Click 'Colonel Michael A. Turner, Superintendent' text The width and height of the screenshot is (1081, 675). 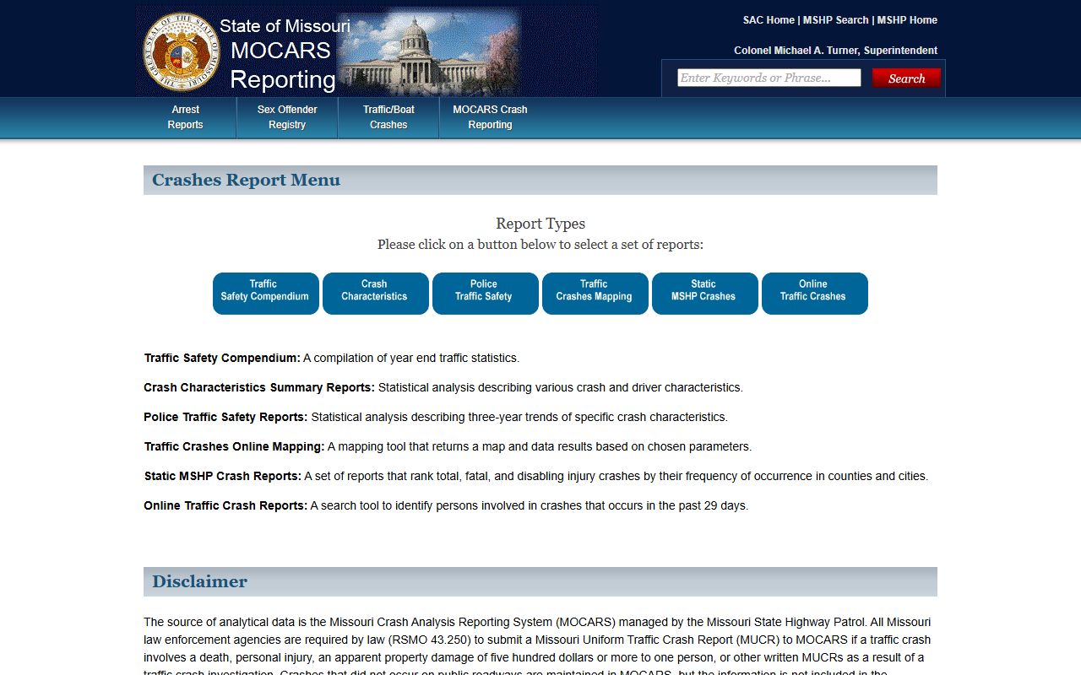[x=835, y=51]
